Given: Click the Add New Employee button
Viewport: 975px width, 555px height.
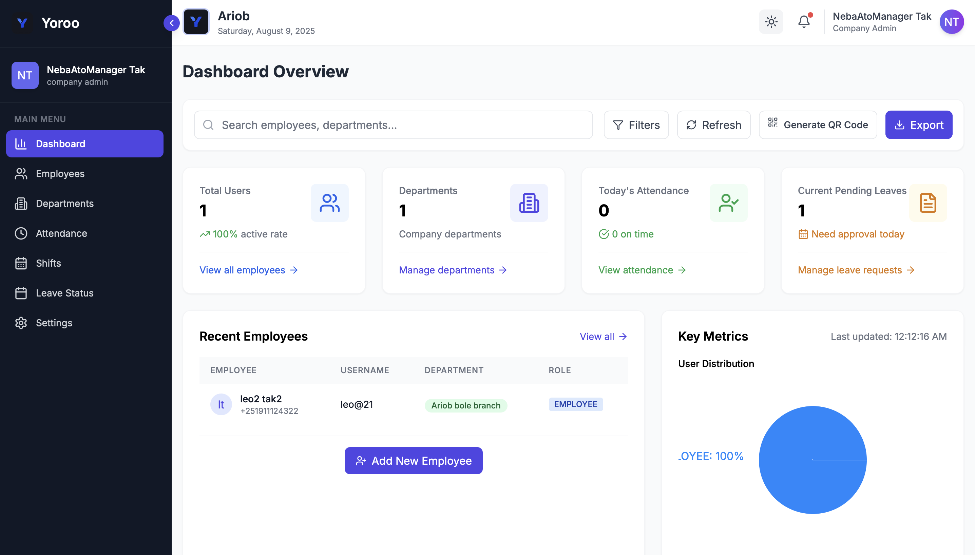Looking at the screenshot, I should 414,460.
